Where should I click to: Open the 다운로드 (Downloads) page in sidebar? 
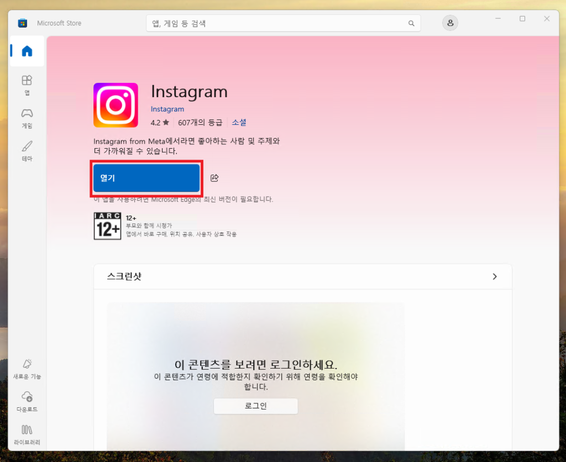tap(27, 401)
